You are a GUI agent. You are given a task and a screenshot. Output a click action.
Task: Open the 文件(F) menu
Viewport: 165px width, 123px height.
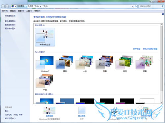tap(5, 11)
